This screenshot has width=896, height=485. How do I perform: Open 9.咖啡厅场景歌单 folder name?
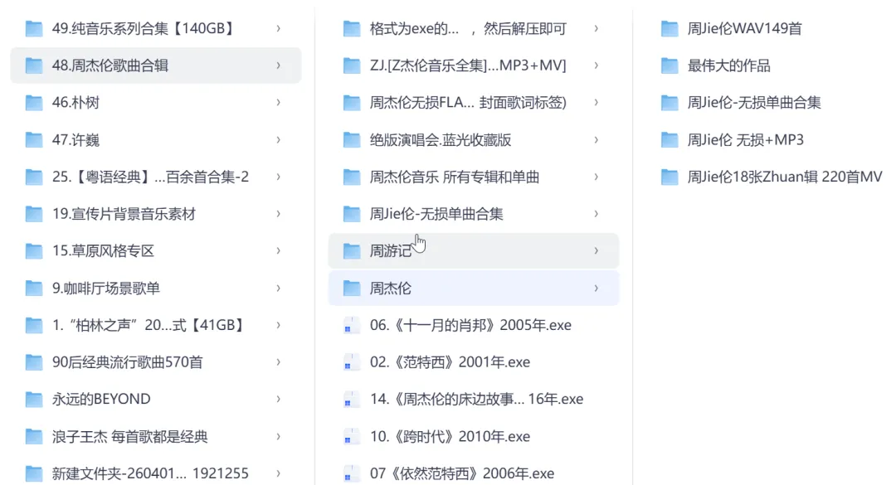[105, 289]
